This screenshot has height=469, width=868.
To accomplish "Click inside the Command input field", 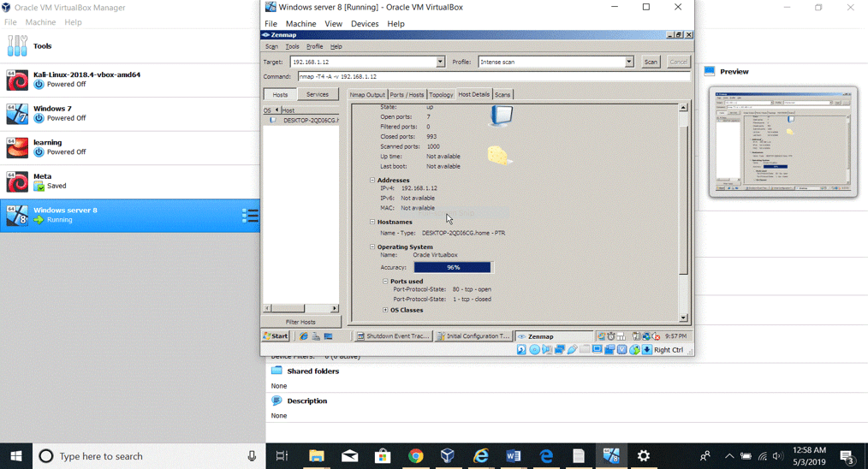I will point(494,76).
